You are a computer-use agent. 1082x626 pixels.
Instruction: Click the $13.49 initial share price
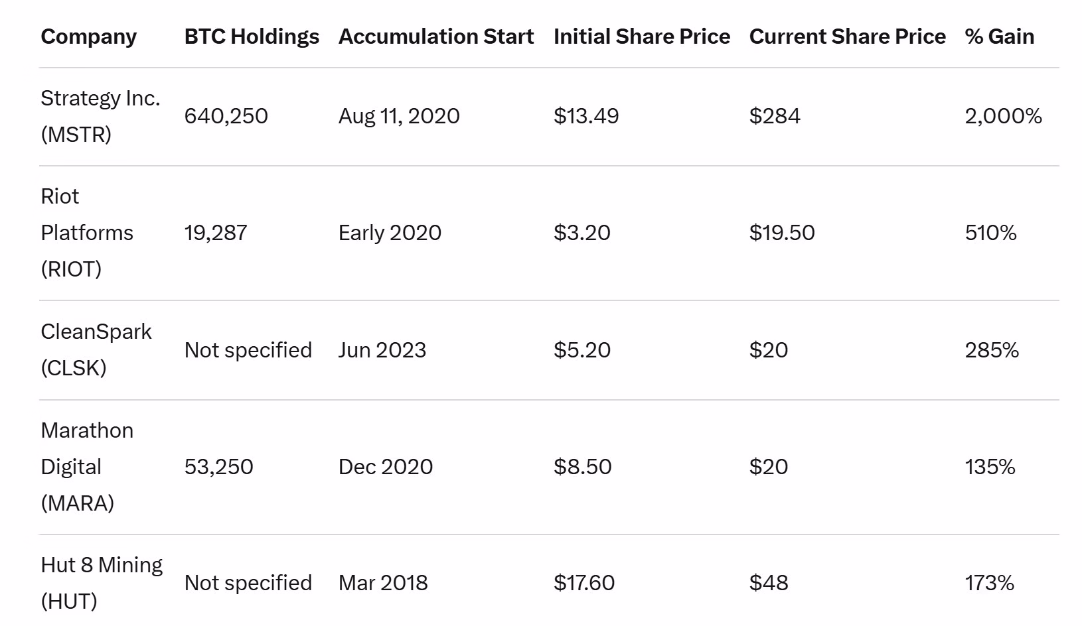coord(586,116)
